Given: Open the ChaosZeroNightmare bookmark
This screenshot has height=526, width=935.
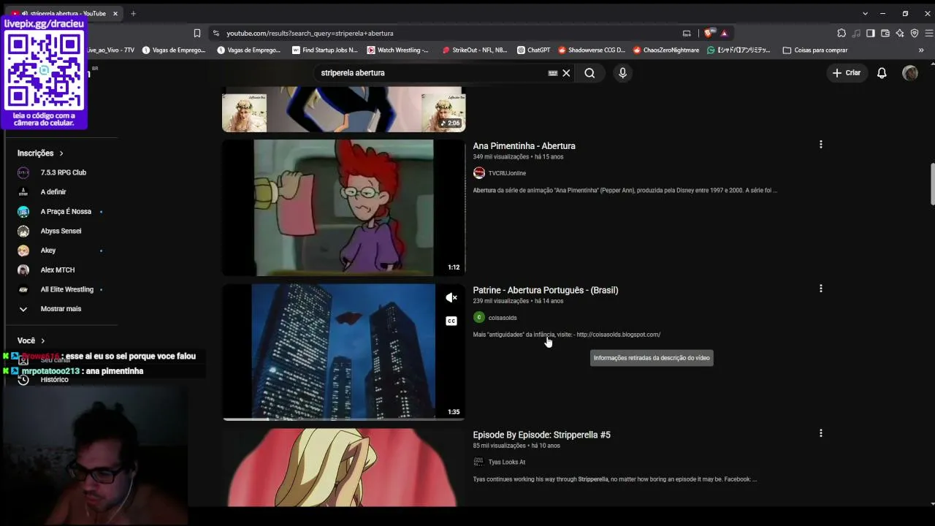Looking at the screenshot, I should click(665, 50).
